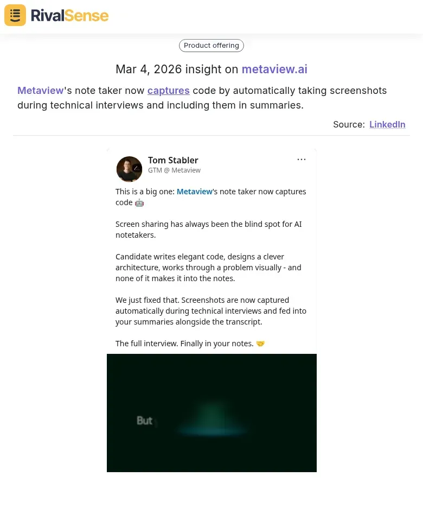Open the post options ellipsis menu
This screenshot has width=423, height=521.
coord(302,159)
